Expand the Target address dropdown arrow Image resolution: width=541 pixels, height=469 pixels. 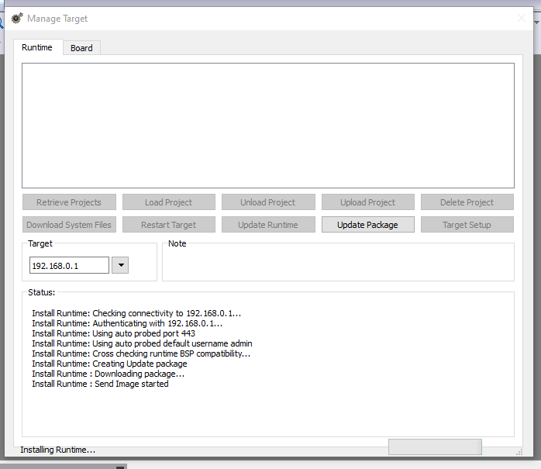[x=120, y=266]
